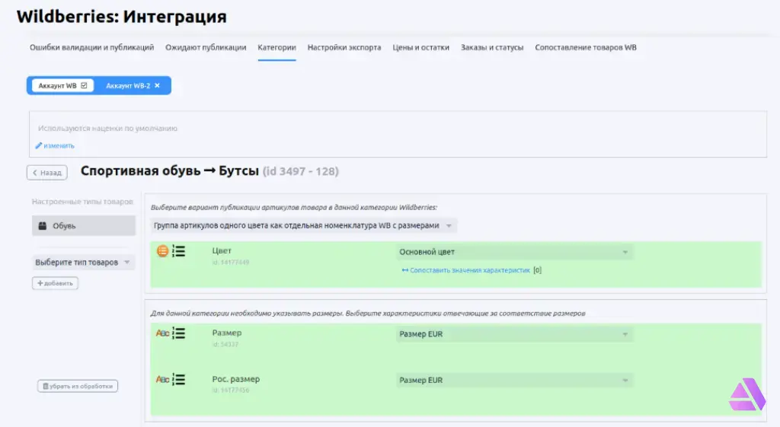
Task: Click the добавить button
Action: [x=55, y=283]
